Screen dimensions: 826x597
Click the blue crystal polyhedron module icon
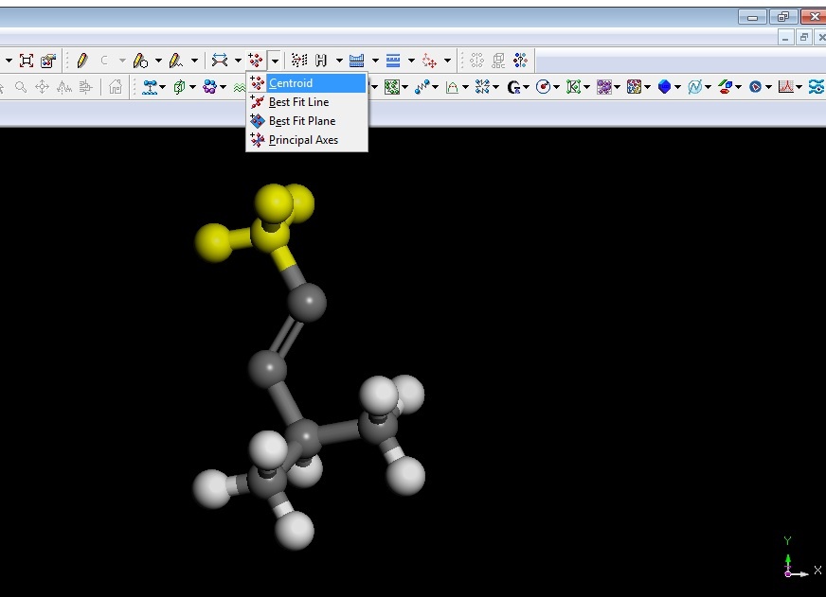[x=665, y=87]
